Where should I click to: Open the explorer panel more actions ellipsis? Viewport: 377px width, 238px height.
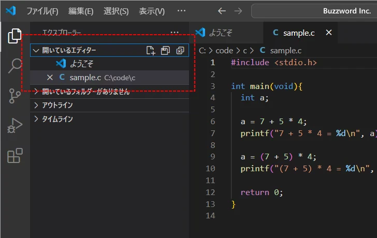click(175, 32)
